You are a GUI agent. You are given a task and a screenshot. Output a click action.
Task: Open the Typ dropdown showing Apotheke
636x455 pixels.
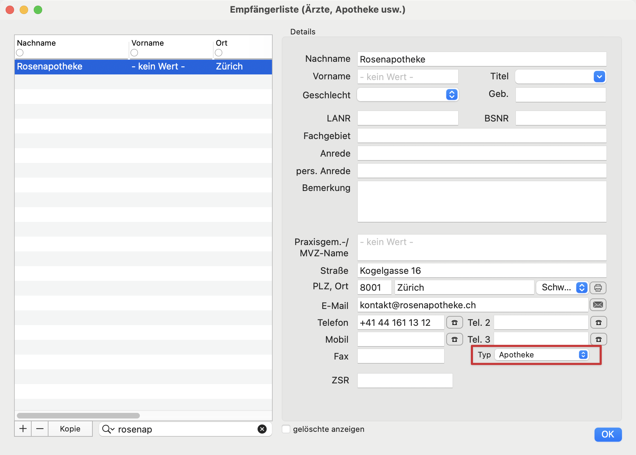tap(541, 355)
